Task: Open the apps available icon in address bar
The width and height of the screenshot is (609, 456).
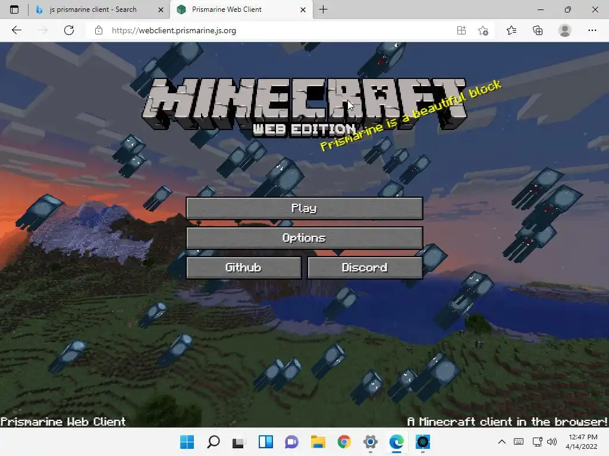Action: [x=462, y=30]
